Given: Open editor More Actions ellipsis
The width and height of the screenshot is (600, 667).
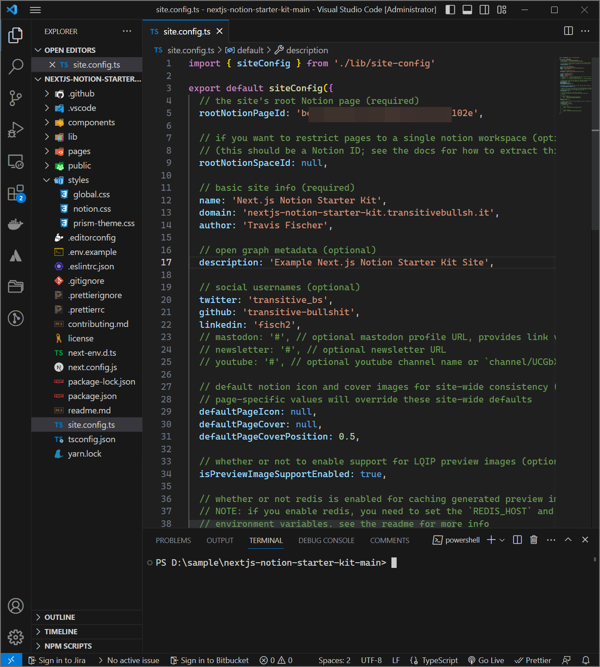Looking at the screenshot, I should click(x=585, y=31).
